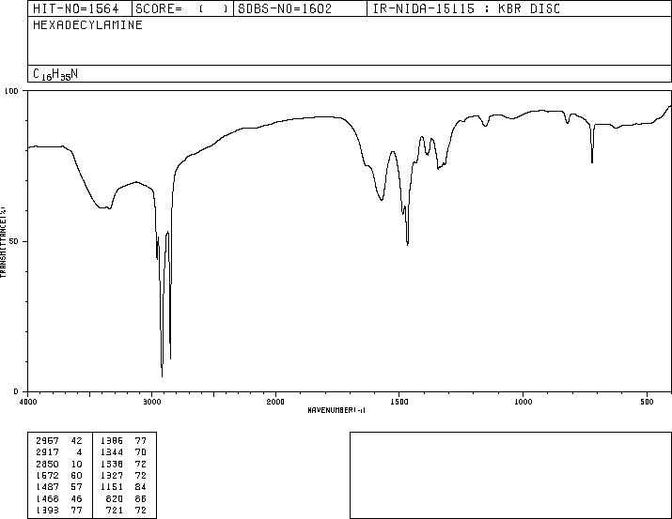Select the IR-NIDA-15115 : KBR DISC label
Viewport: 672px width, 519px height.
coord(466,8)
